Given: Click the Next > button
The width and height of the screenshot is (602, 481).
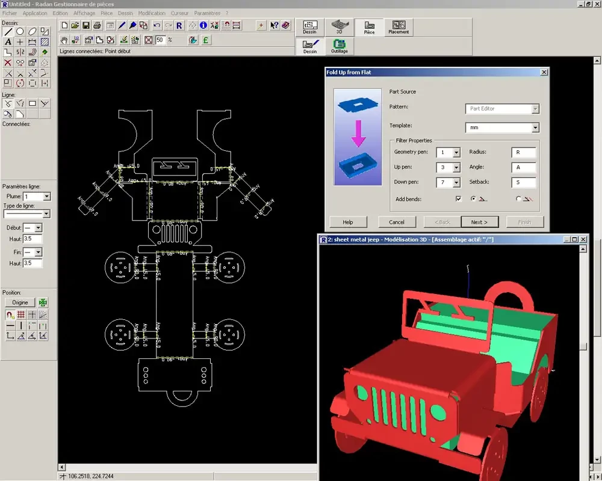Looking at the screenshot, I should click(x=479, y=222).
